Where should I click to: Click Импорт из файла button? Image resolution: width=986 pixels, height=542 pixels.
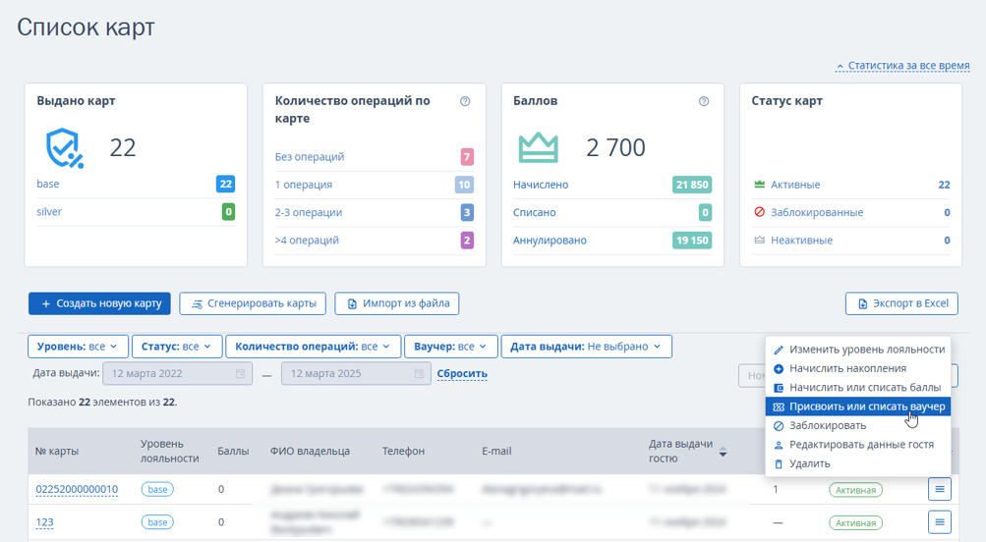(397, 303)
